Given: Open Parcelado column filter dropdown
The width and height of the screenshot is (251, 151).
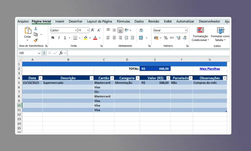Looking at the screenshot, I should (191, 78).
